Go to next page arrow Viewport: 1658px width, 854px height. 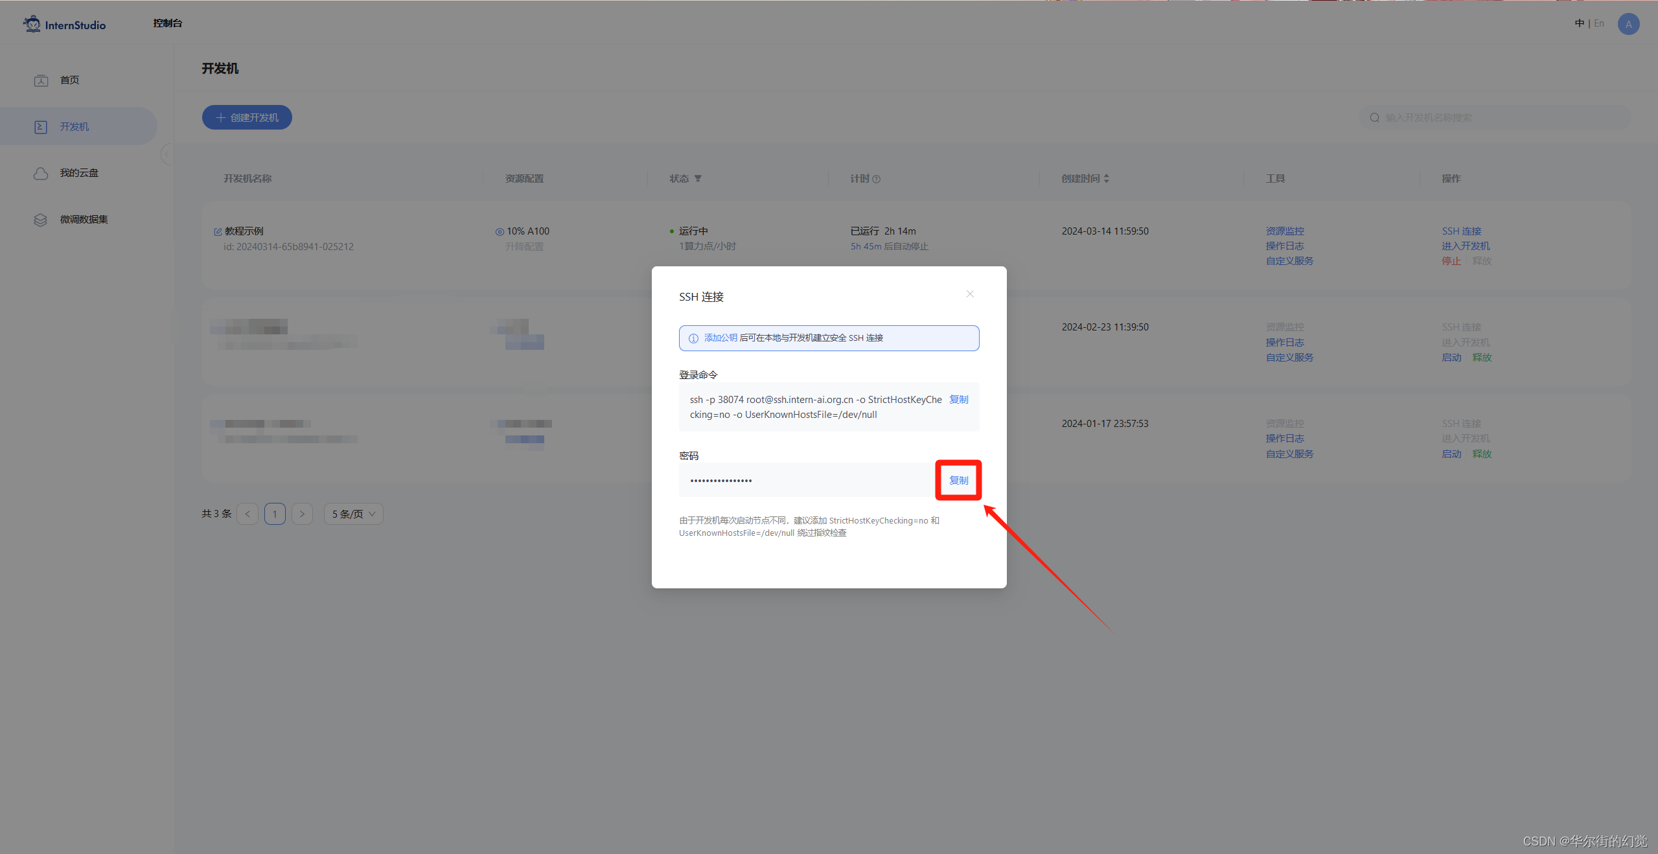point(302,514)
